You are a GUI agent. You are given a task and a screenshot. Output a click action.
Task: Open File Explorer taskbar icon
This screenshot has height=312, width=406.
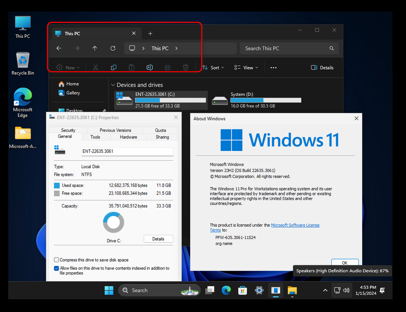click(x=292, y=290)
